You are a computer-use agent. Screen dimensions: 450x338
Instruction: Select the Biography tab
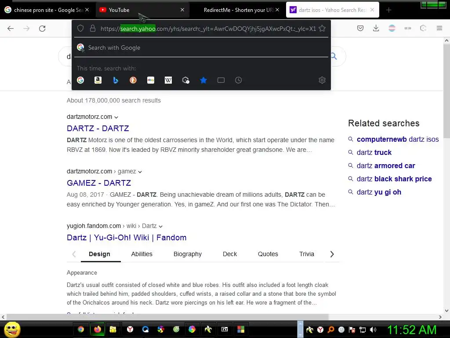[188, 254]
